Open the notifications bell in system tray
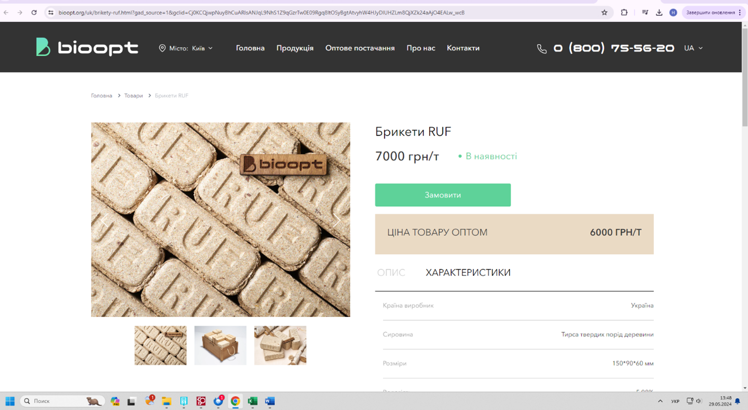This screenshot has width=748, height=410. coord(737,401)
